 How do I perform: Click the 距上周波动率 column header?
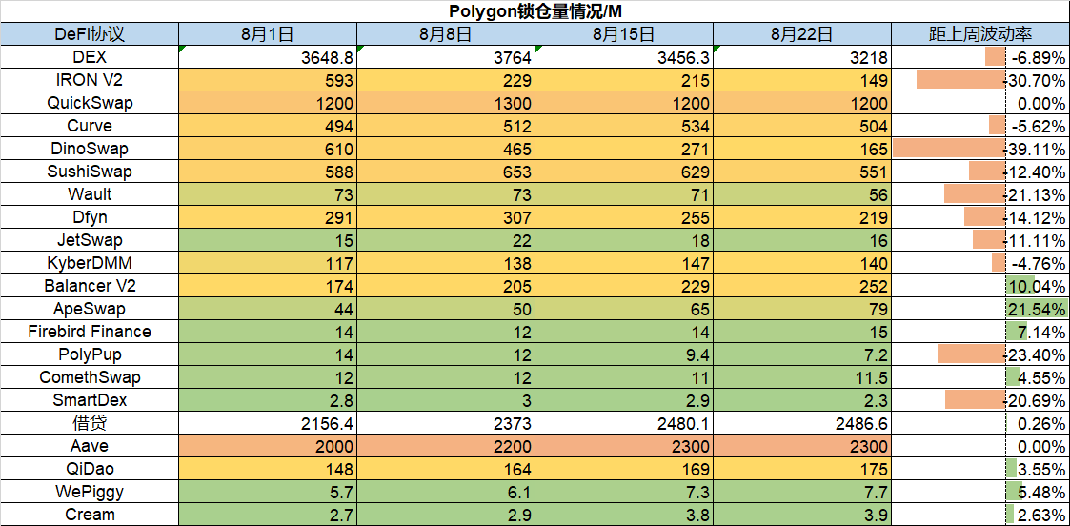980,34
